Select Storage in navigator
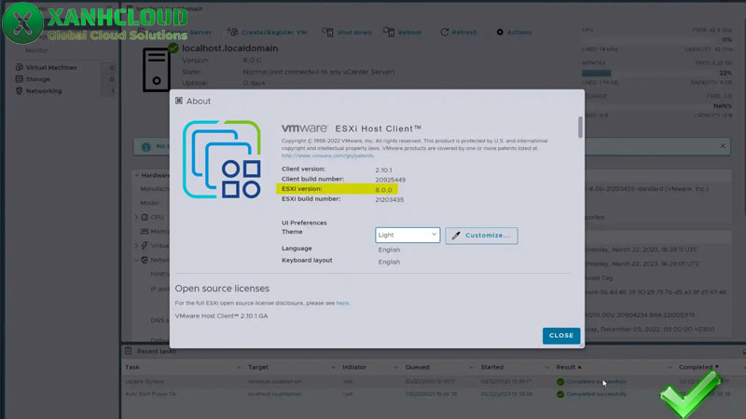Screen dimensions: 746x419 click(38, 79)
